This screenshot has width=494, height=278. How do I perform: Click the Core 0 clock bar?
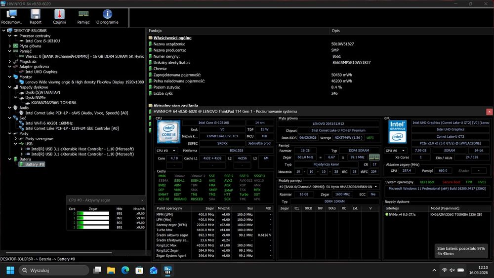click(93, 213)
